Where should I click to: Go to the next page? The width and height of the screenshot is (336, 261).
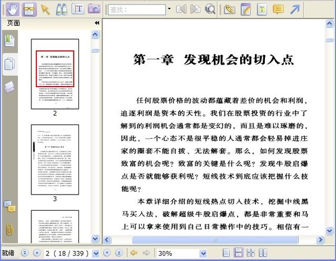107,253
